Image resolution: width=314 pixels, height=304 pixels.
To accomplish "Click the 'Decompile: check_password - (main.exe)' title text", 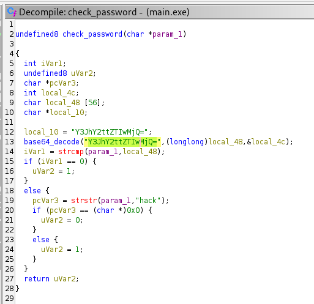I will (x=104, y=12).
